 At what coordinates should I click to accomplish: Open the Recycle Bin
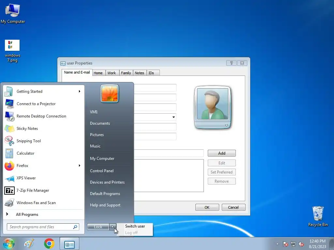click(x=318, y=216)
